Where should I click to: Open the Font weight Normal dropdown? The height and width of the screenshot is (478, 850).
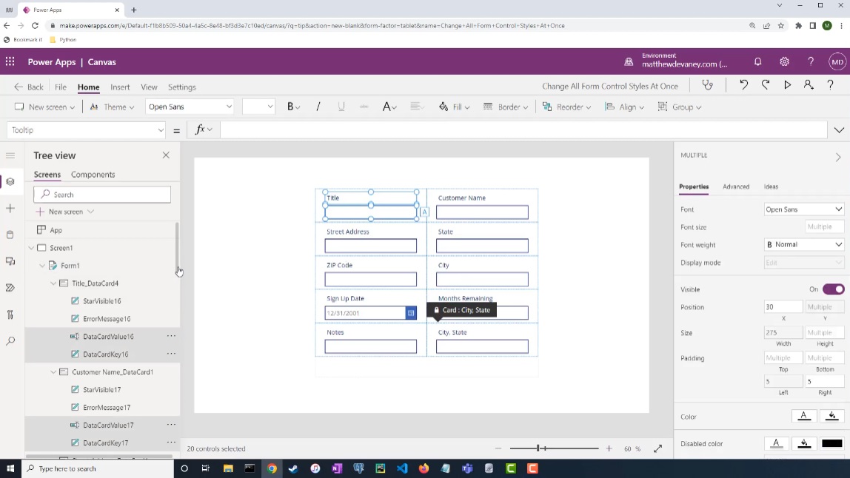click(x=804, y=245)
